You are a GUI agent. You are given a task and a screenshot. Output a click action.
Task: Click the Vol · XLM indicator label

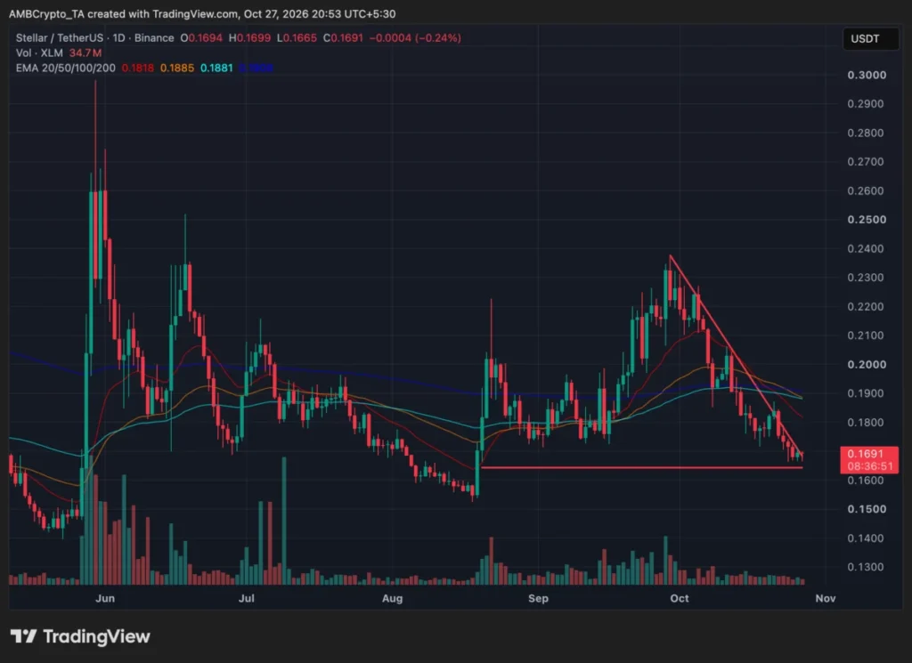[39, 53]
